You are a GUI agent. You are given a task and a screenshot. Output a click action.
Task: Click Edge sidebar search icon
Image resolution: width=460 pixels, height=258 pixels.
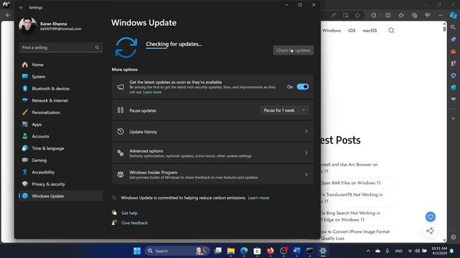(454, 27)
